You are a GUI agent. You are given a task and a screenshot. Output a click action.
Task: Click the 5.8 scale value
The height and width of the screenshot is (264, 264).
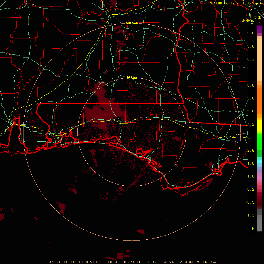(x=251, y=98)
